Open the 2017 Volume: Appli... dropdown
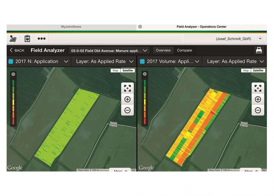The image size is (274, 196). click(x=170, y=61)
